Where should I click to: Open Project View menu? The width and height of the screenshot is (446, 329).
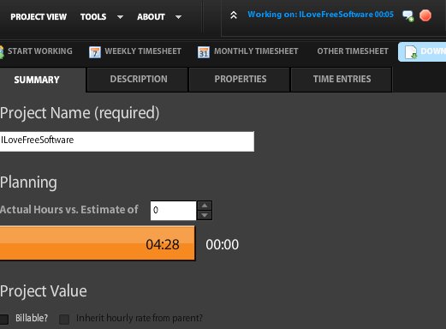(39, 17)
